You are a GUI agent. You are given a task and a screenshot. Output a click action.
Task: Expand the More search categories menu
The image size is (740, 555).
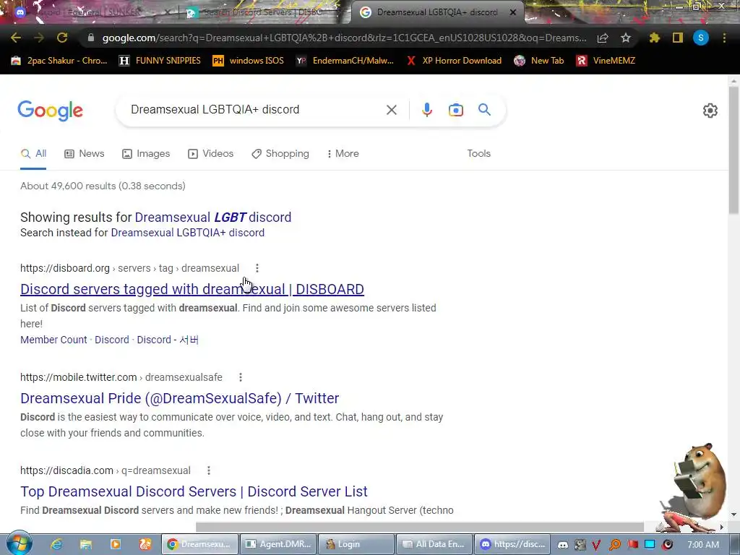343,154
